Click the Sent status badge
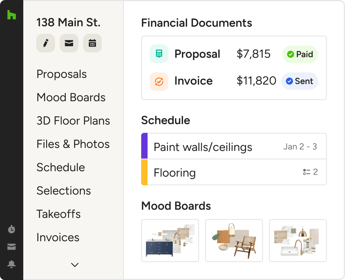 pos(300,81)
